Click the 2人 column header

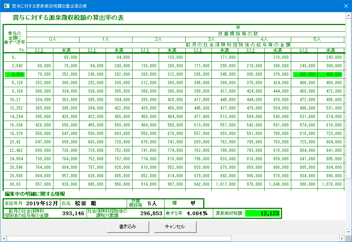point(158,39)
